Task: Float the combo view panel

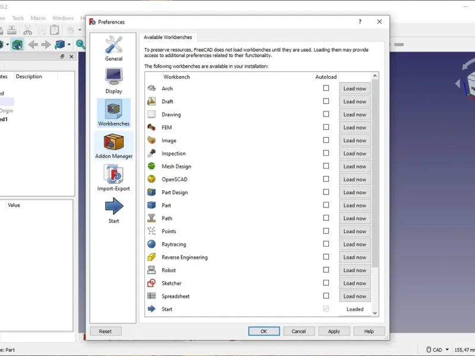Action: [62, 56]
